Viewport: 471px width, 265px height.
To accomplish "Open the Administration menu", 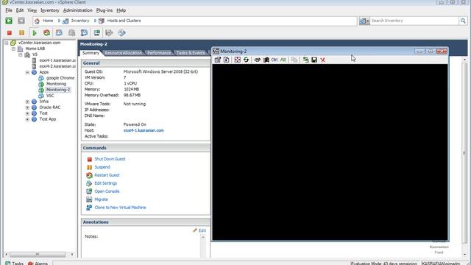I will (x=77, y=10).
